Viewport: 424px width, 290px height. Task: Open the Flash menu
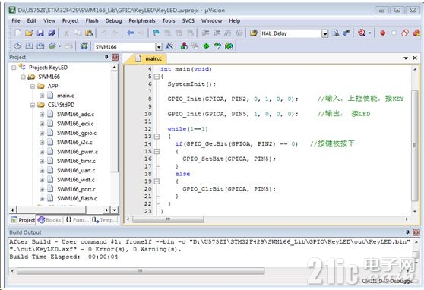click(x=92, y=20)
